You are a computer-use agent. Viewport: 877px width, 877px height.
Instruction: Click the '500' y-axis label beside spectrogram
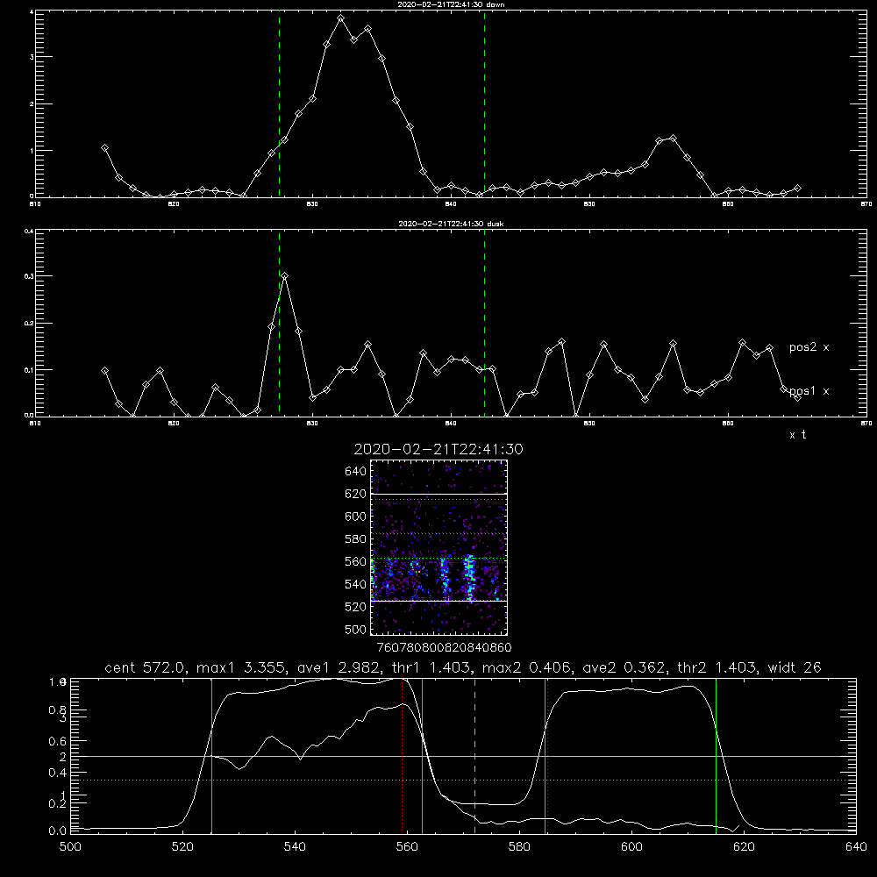355,629
